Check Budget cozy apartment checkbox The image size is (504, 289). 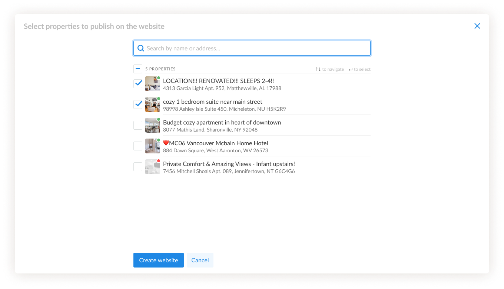138,125
